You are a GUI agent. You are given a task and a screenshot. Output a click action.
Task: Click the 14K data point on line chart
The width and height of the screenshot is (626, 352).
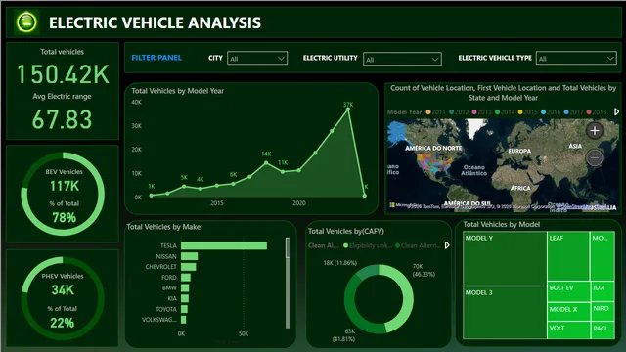click(x=266, y=163)
